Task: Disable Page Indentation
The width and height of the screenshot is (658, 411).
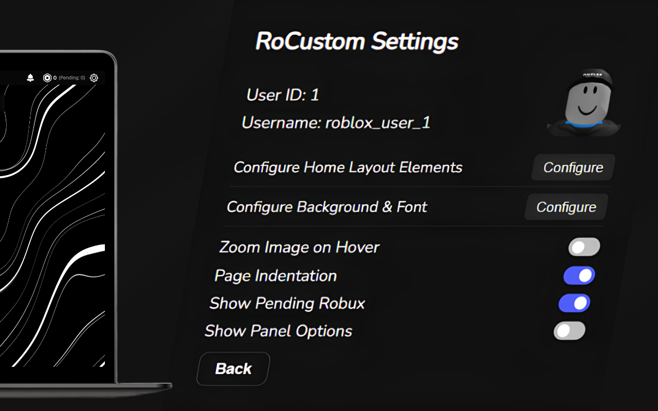Action: click(579, 275)
